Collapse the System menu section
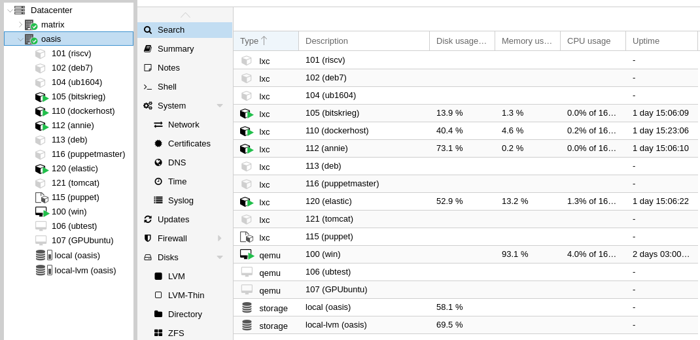 point(220,106)
